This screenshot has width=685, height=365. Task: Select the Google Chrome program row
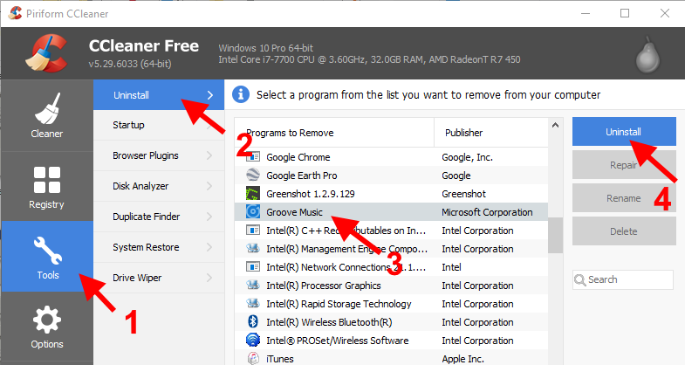click(x=391, y=157)
